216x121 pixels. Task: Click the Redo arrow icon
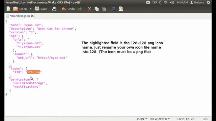coord(80,9)
